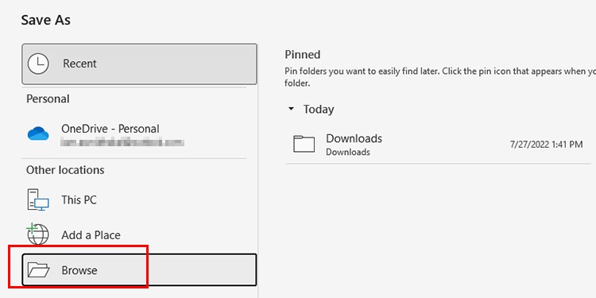Open the Browse button label
This screenshot has width=596, height=298.
click(x=79, y=270)
